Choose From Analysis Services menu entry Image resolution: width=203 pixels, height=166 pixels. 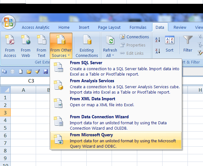coord(116,86)
